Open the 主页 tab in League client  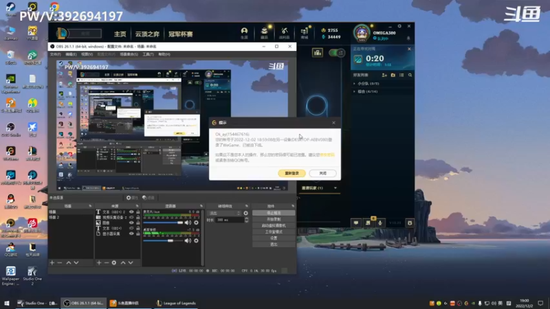tap(120, 34)
